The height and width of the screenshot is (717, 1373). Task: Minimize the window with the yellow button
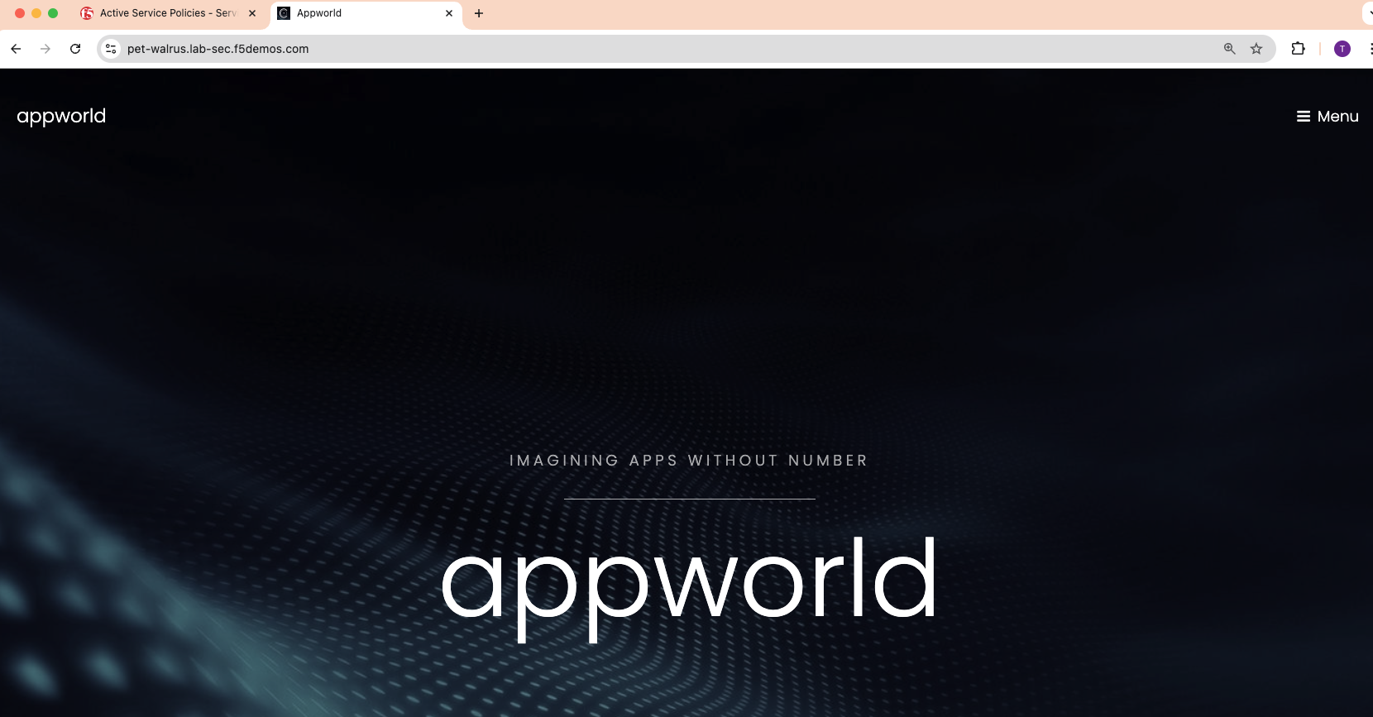pyautogui.click(x=36, y=13)
